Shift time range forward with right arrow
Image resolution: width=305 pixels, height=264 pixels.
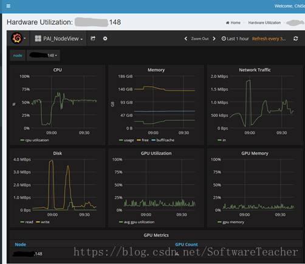[214, 38]
